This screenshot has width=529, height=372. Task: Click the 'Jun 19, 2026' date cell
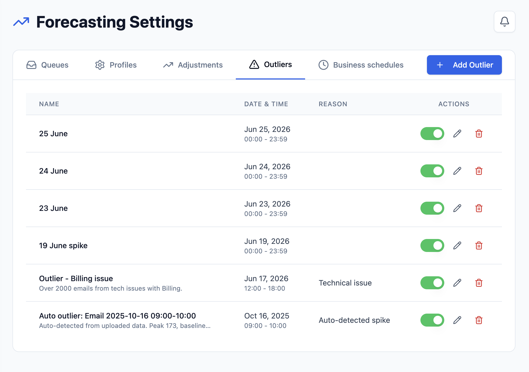(267, 241)
